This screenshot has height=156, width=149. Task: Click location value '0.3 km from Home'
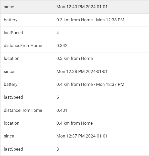click(74, 59)
